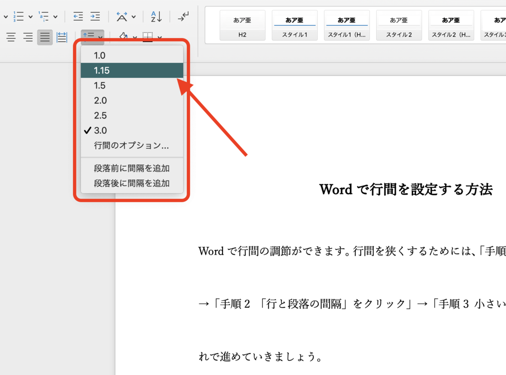The height and width of the screenshot is (375, 506).
Task: Click the Decrease Indent icon
Action: click(x=77, y=16)
